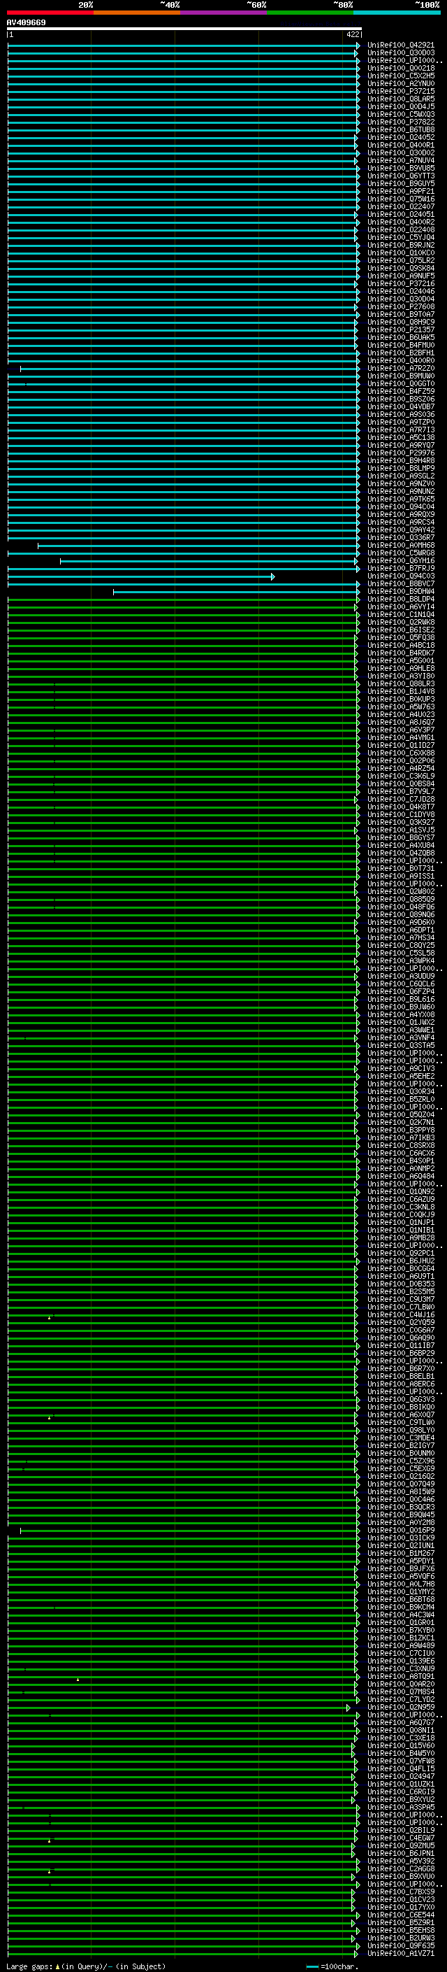Viewport: 447px width, 1972px height.
Task: Click the label UniRef100_Q1ID27
Action: coord(401,746)
